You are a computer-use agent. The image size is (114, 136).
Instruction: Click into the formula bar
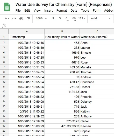[60, 26]
